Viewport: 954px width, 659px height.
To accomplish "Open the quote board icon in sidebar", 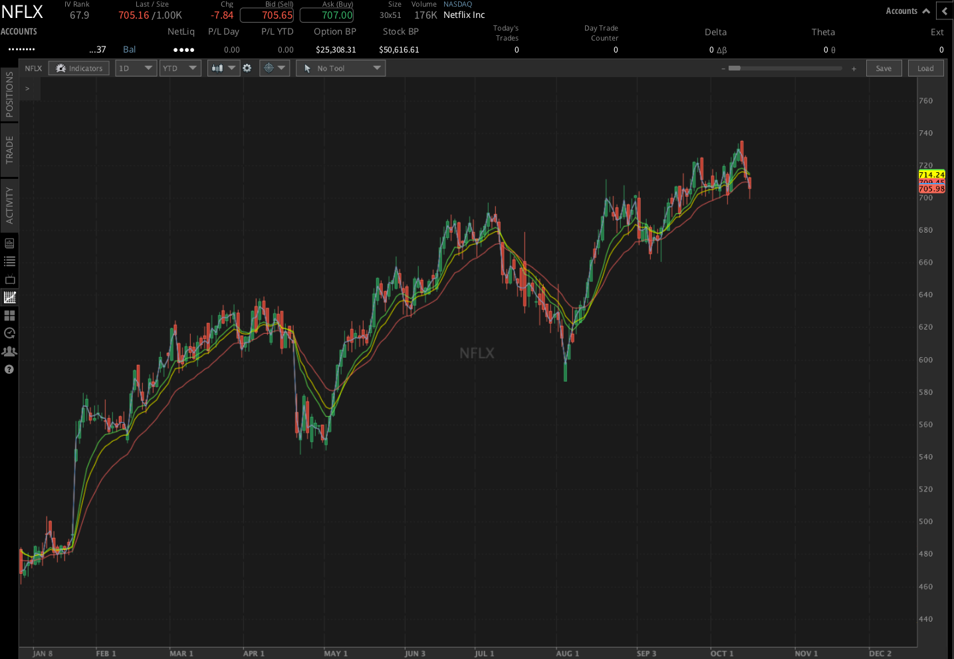I will click(x=9, y=243).
